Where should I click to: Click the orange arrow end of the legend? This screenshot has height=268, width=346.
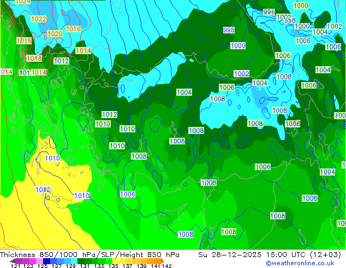(x=163, y=261)
